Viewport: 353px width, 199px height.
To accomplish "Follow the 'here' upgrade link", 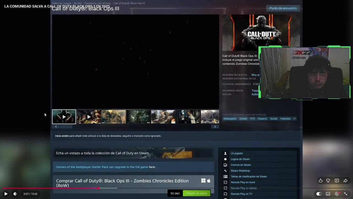I will pos(152,167).
